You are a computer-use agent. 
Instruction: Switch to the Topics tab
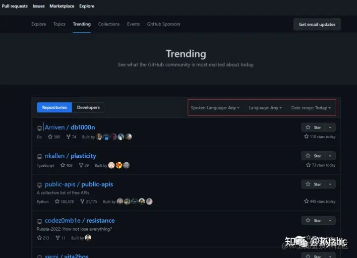[x=59, y=24]
